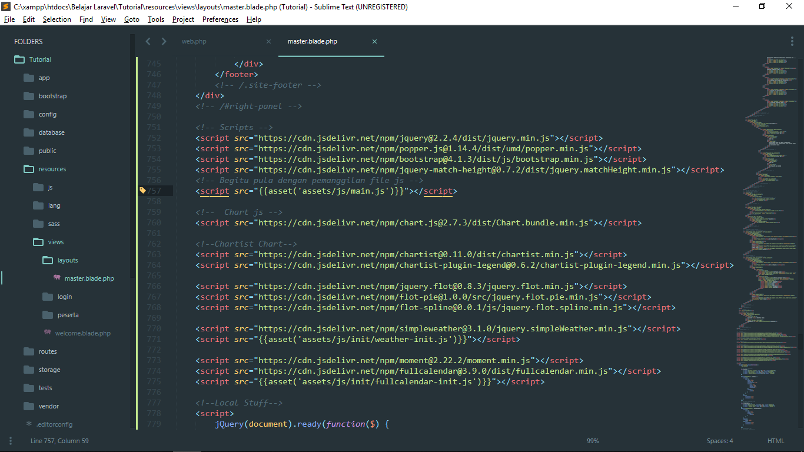Image resolution: width=804 pixels, height=452 pixels.
Task: Click the app folder icon
Action: [29, 78]
